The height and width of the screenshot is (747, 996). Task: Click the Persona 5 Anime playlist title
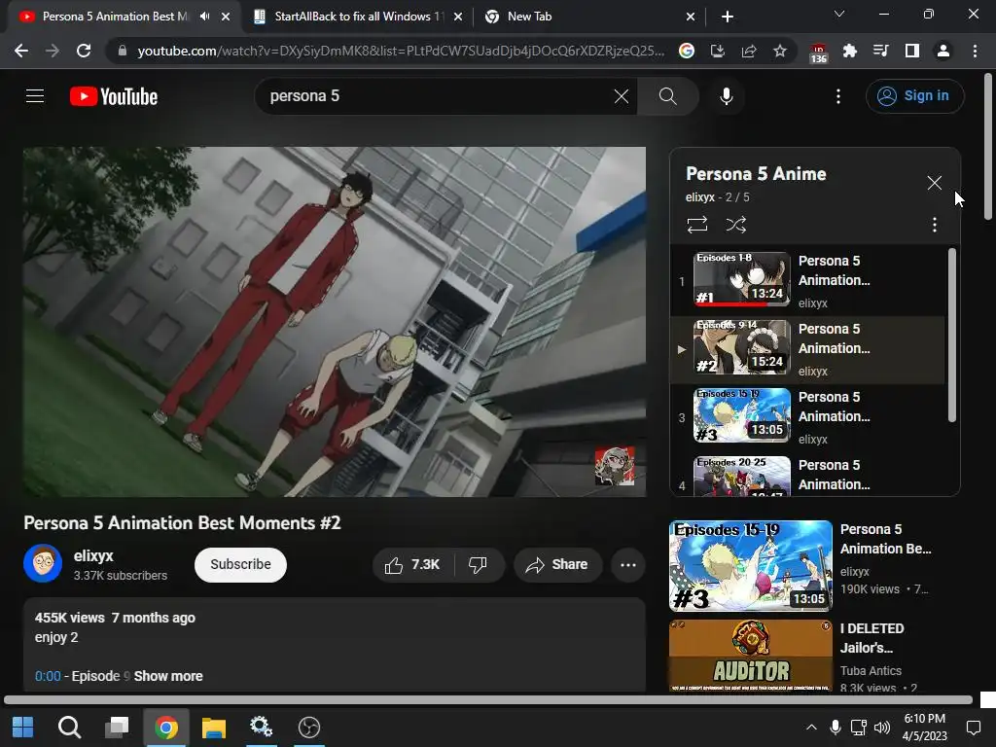756,174
